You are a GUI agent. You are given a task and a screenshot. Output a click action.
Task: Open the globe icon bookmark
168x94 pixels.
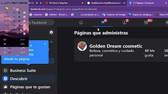(72, 15)
